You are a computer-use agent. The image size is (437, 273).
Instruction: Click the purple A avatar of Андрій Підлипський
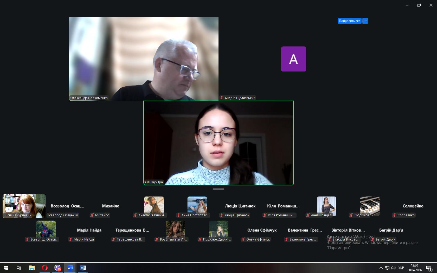tap(293, 59)
